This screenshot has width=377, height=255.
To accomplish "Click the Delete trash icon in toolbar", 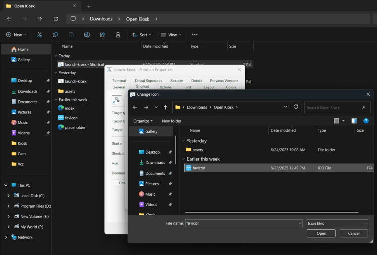I will [x=118, y=35].
